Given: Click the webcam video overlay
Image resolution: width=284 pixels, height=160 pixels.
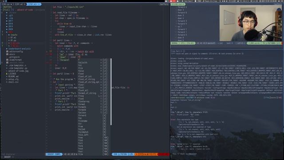Looking at the screenshot, I should [x=250, y=23].
